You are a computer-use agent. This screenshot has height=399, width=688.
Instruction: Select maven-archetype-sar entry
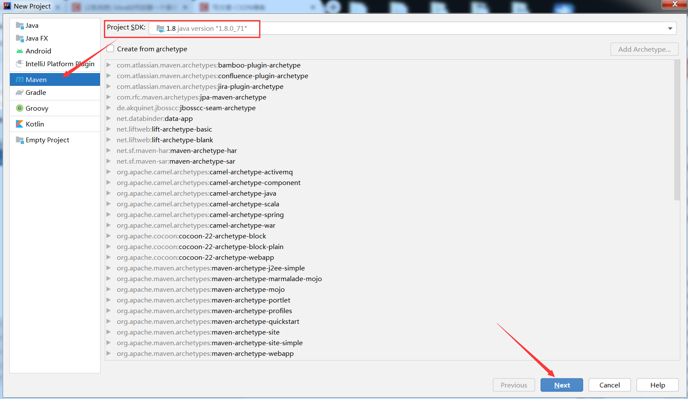(x=176, y=161)
